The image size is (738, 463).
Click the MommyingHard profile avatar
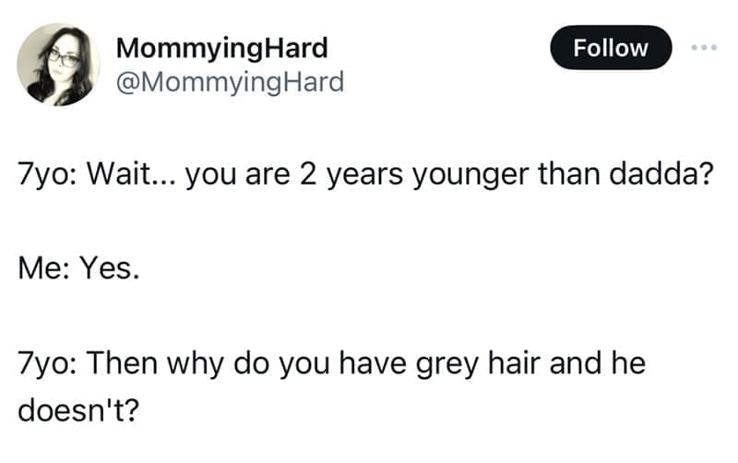pos(59,64)
